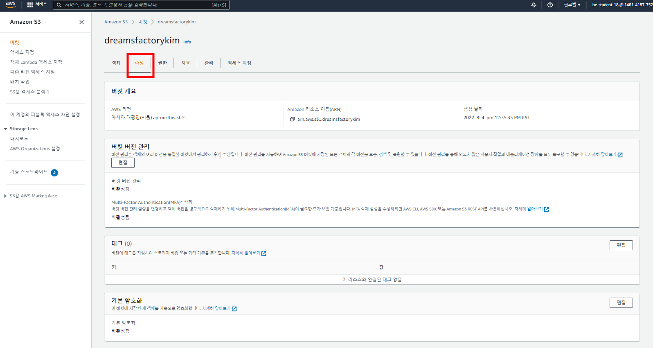This screenshot has height=348, width=653.
Task: Open the notifications bell icon
Action: [x=534, y=5]
